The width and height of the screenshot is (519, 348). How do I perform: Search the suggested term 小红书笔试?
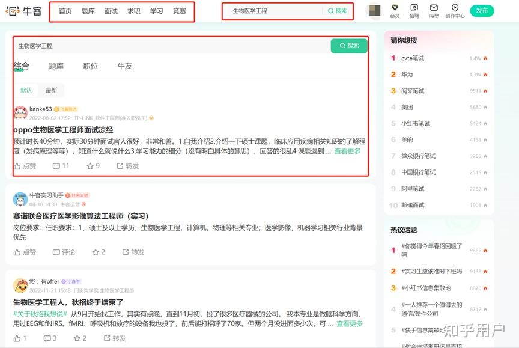coord(416,123)
